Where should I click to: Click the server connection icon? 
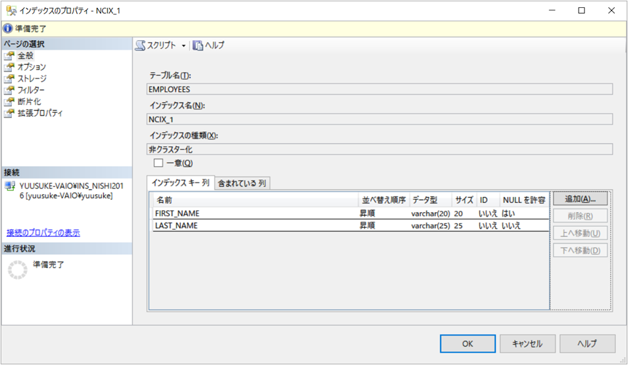(x=10, y=186)
